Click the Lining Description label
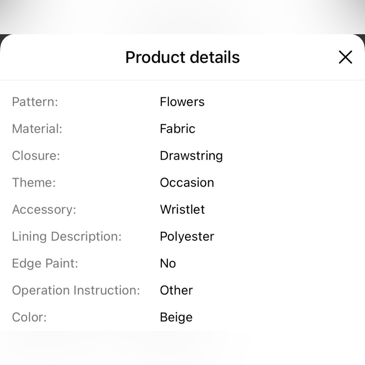 pos(67,237)
